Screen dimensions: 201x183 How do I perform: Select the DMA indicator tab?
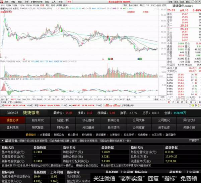click(x=24, y=99)
